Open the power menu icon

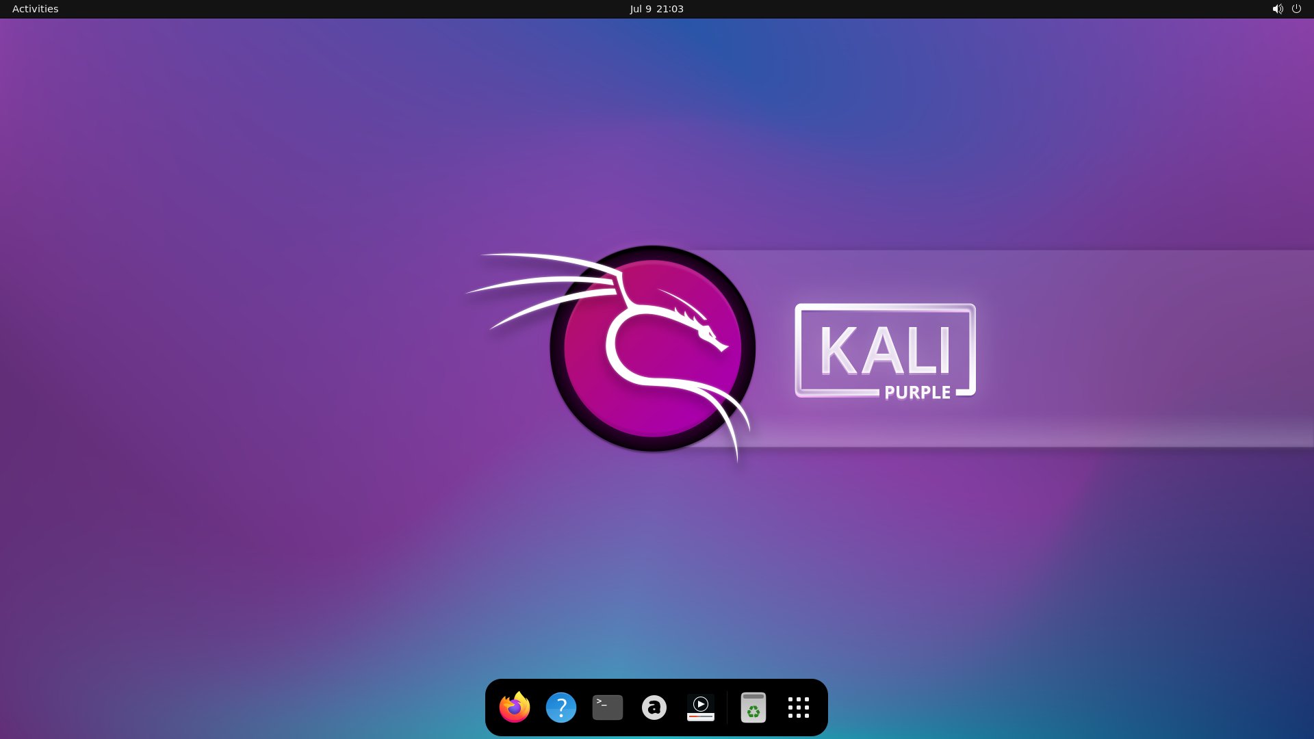tap(1296, 9)
